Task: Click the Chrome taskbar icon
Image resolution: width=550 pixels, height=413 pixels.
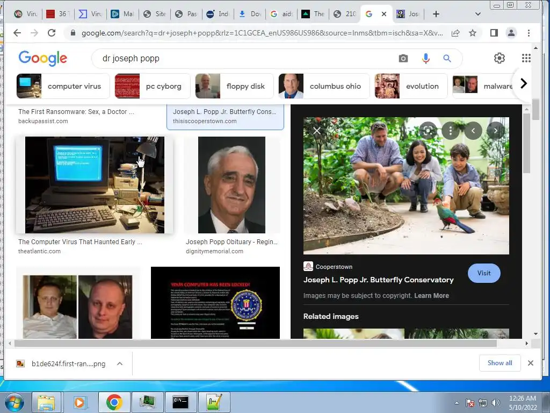Action: (x=114, y=402)
